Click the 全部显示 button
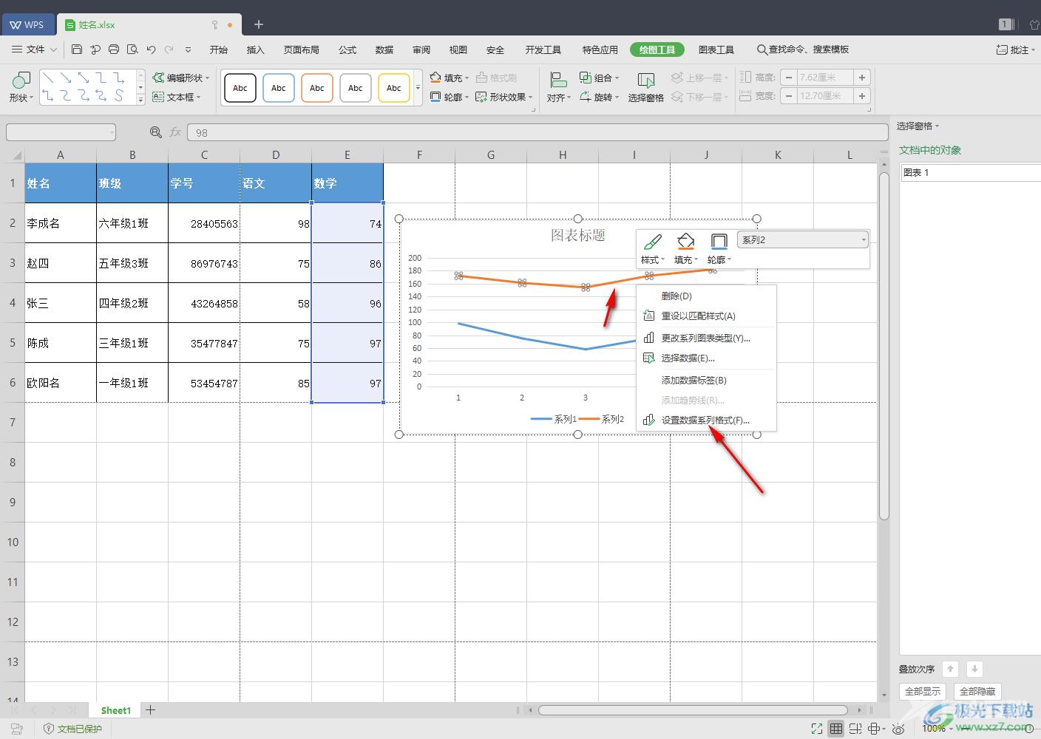Screen dimensions: 1041x739 [x=923, y=691]
